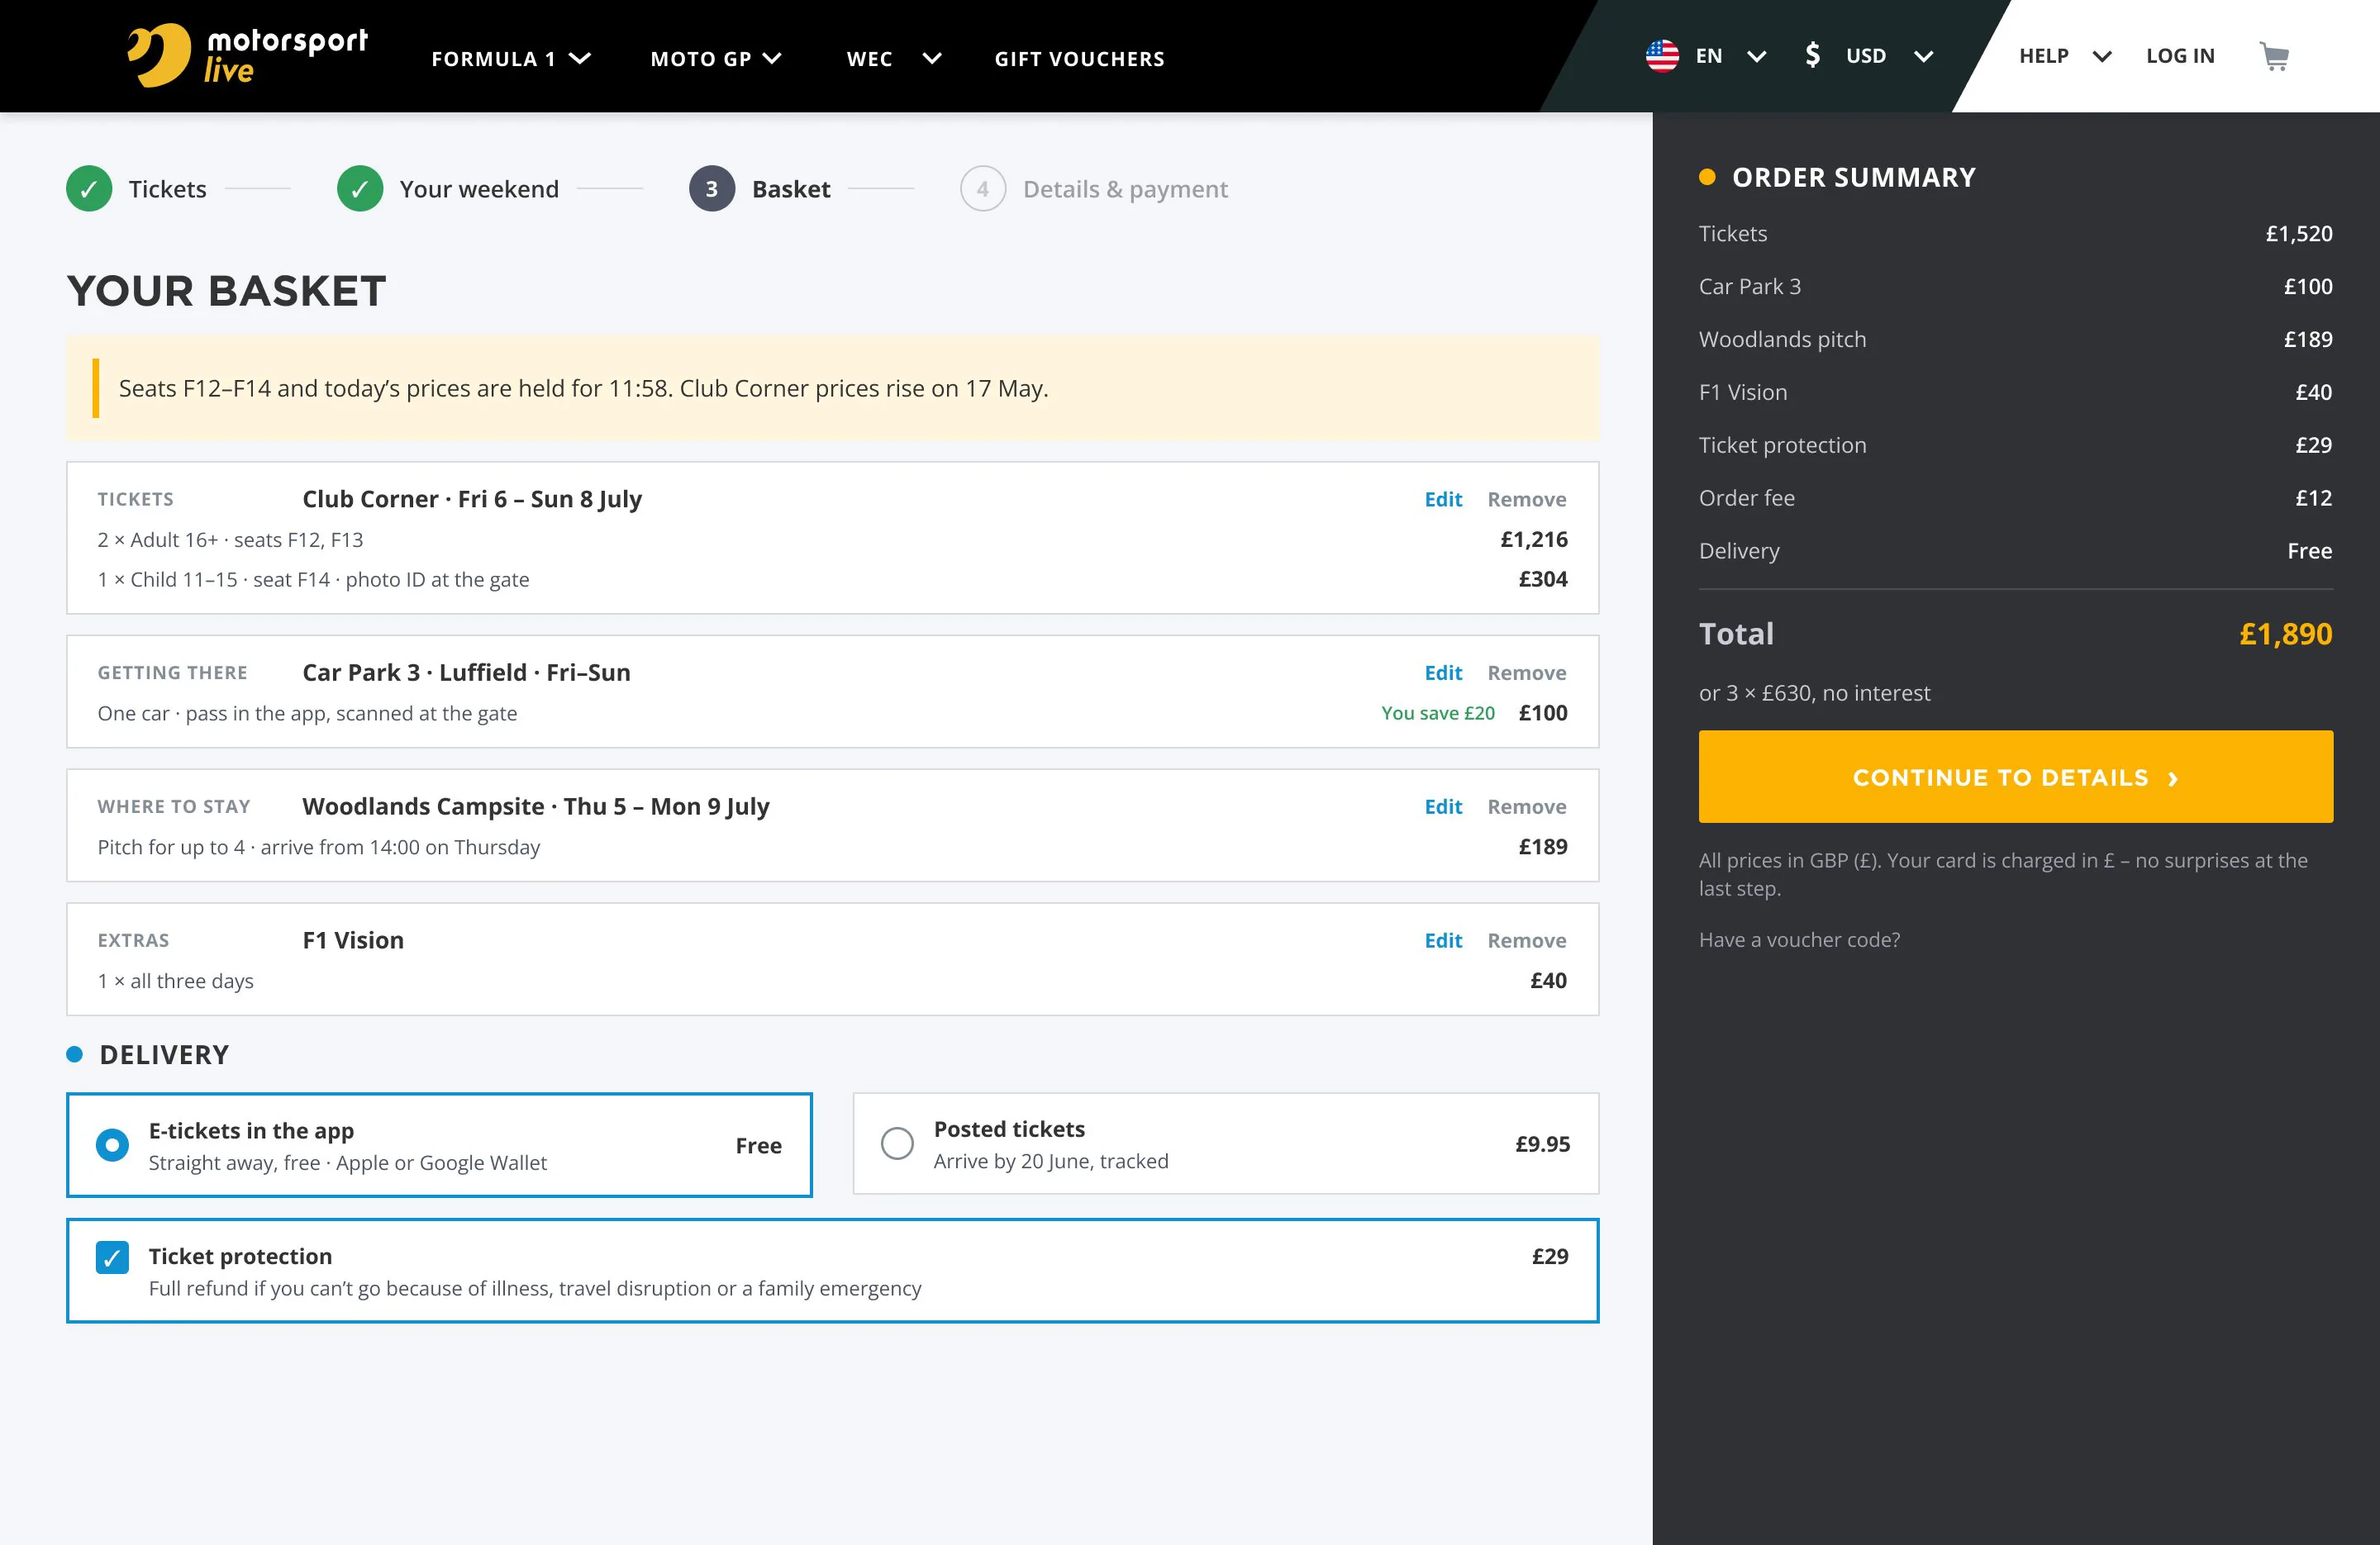Edit Car Park 3 Luffield booking

(1443, 673)
